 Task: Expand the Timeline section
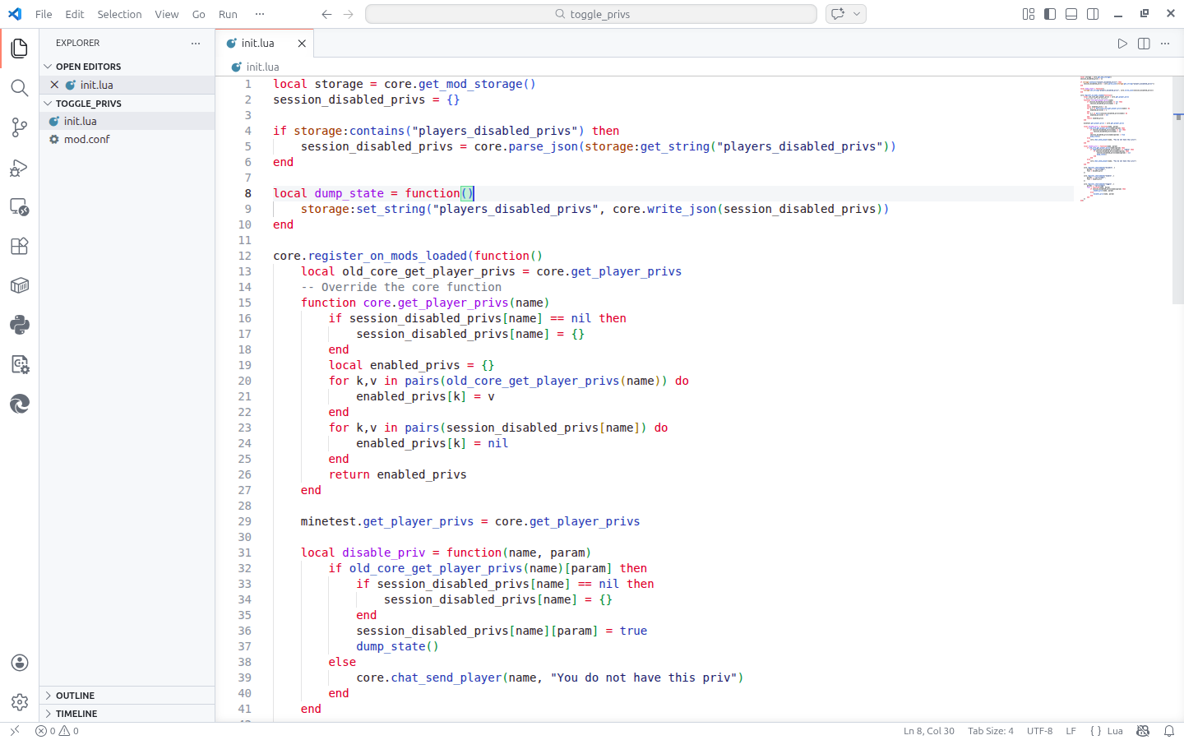tap(76, 714)
